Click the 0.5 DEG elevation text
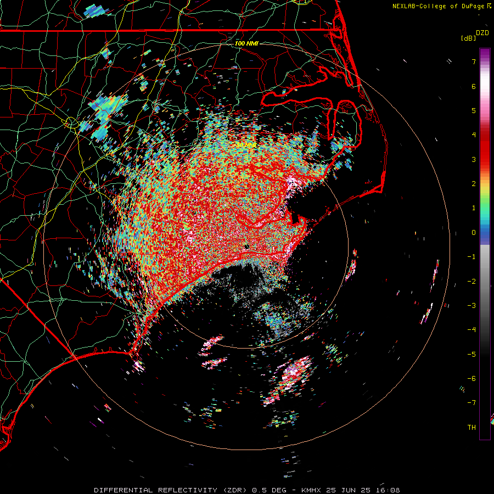 [x=269, y=490]
